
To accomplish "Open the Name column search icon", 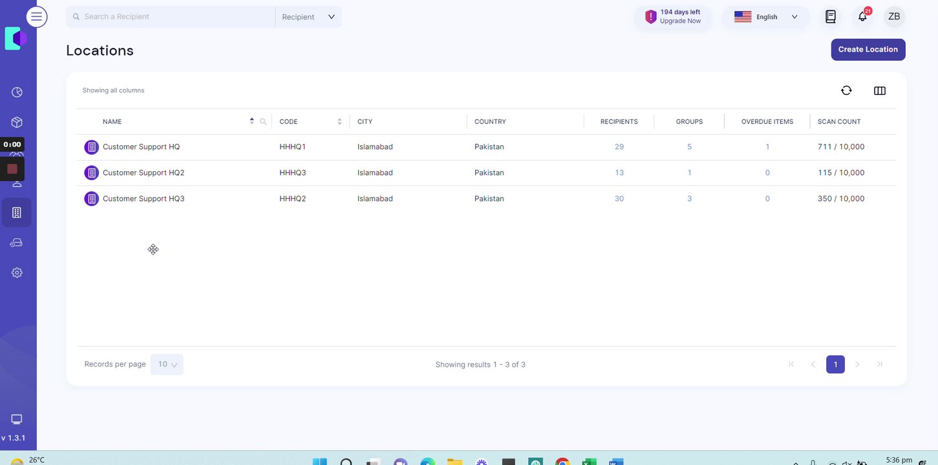I will click(x=263, y=121).
